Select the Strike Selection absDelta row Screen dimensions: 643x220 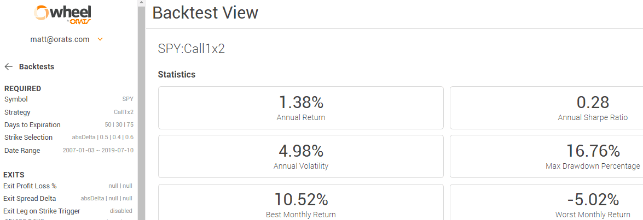(68, 138)
